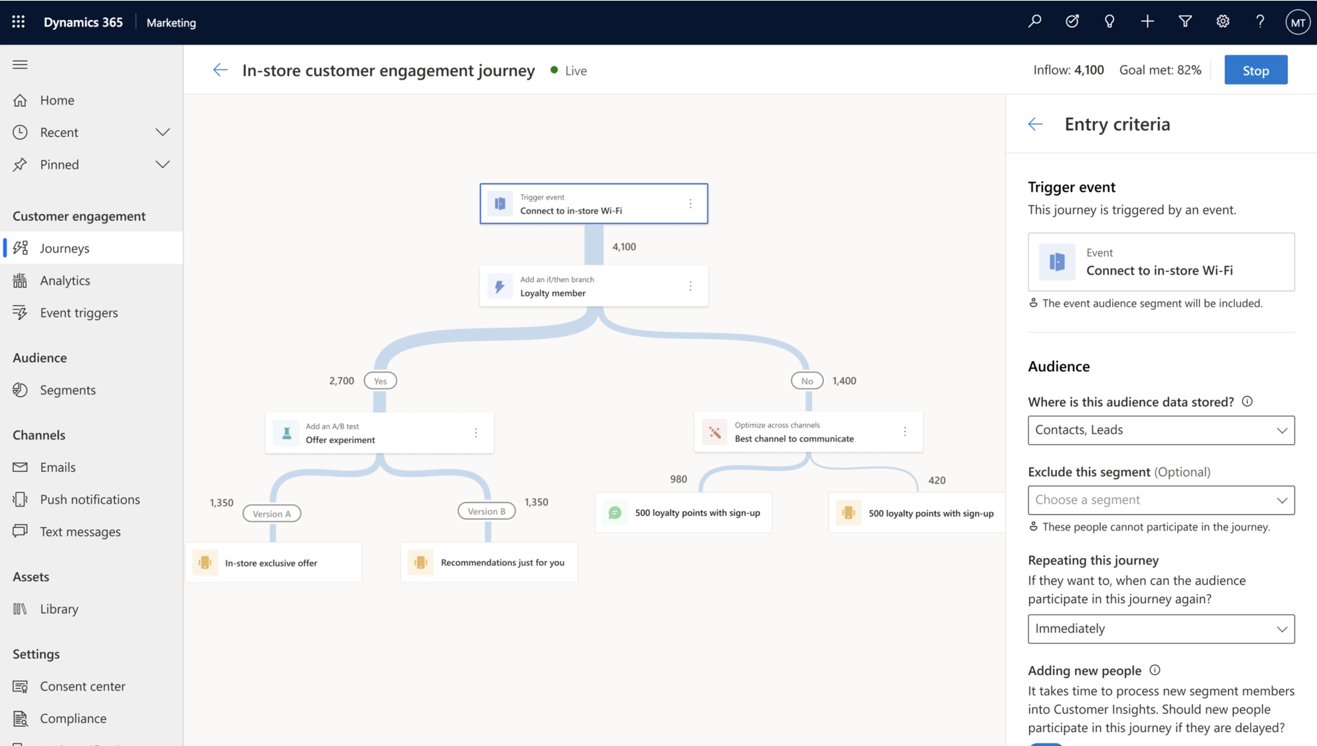Click the In-store exclusive offer push icon
Image resolution: width=1317 pixels, height=746 pixels.
click(x=206, y=562)
